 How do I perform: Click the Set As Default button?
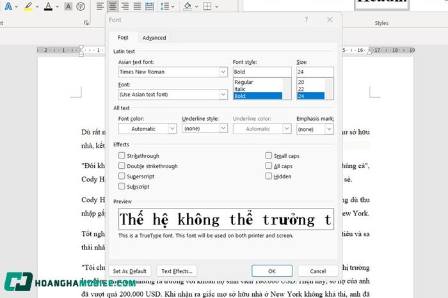click(x=130, y=271)
